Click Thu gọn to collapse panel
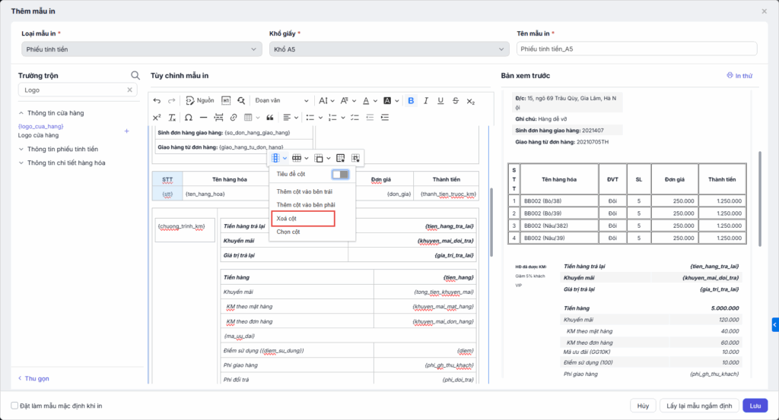 (x=33, y=378)
